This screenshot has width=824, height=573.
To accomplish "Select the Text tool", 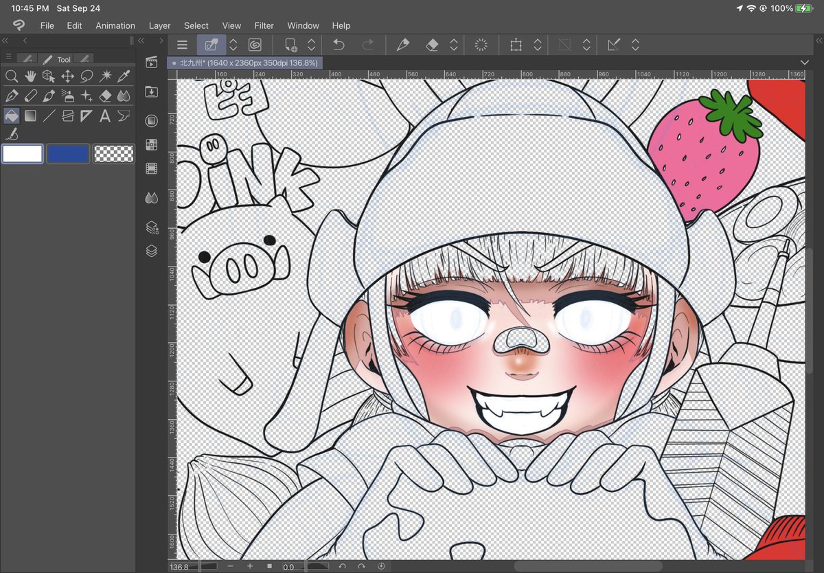I will coord(105,115).
